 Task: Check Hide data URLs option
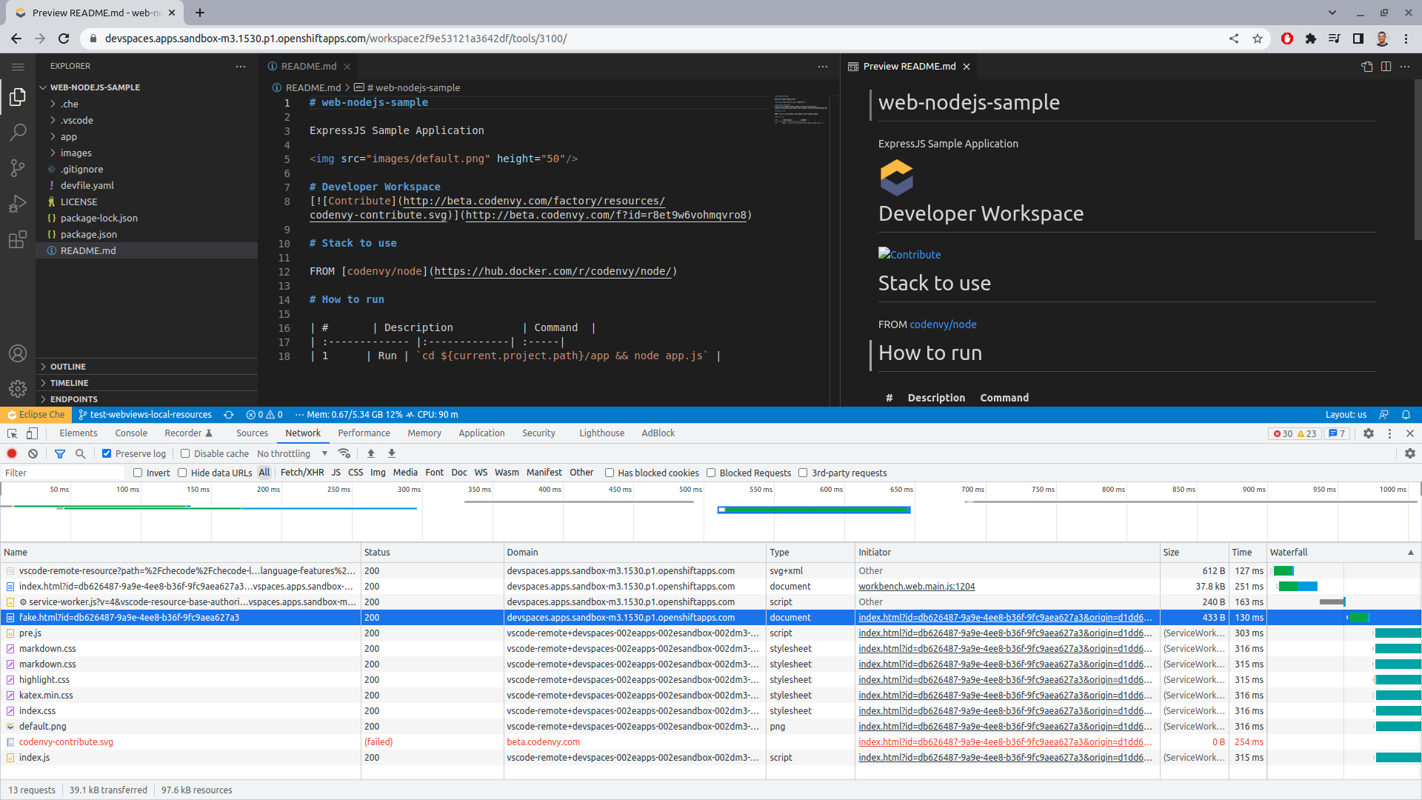[x=182, y=473]
